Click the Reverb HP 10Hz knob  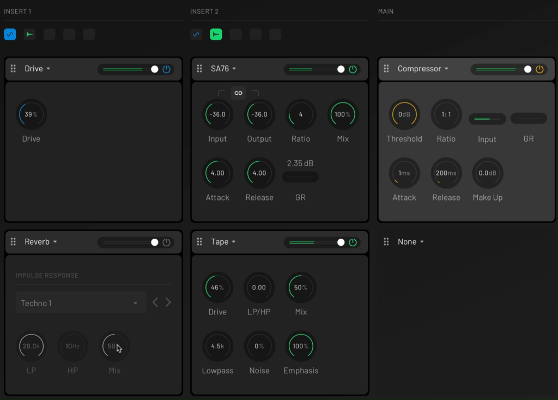tap(72, 346)
